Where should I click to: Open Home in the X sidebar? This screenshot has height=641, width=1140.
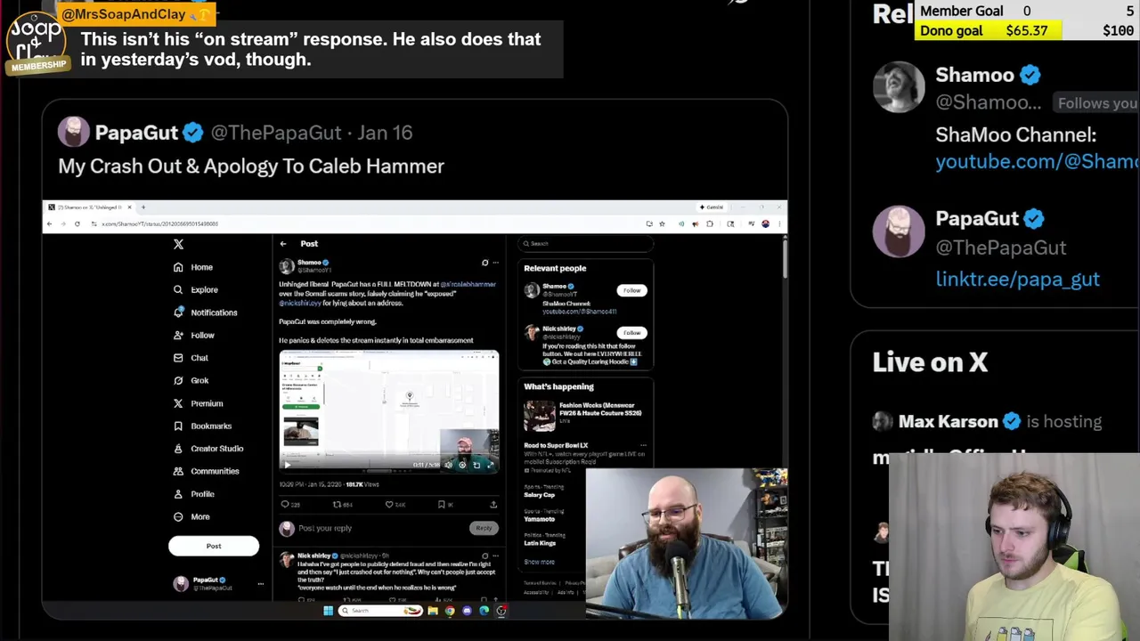pyautogui.click(x=193, y=267)
